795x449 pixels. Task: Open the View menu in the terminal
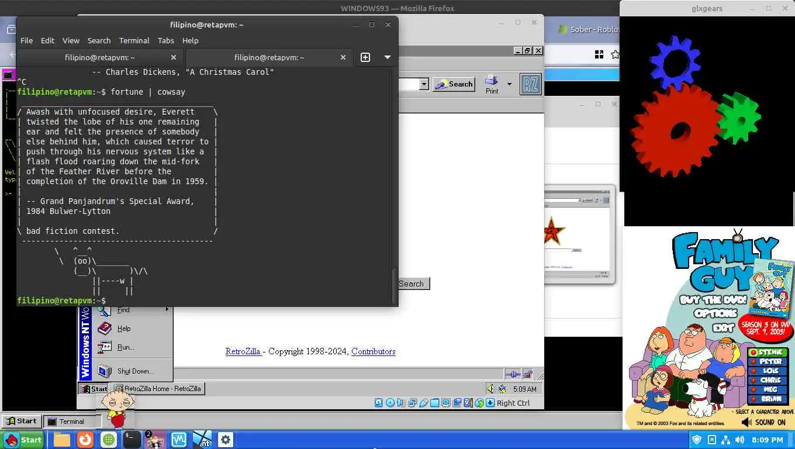(71, 40)
